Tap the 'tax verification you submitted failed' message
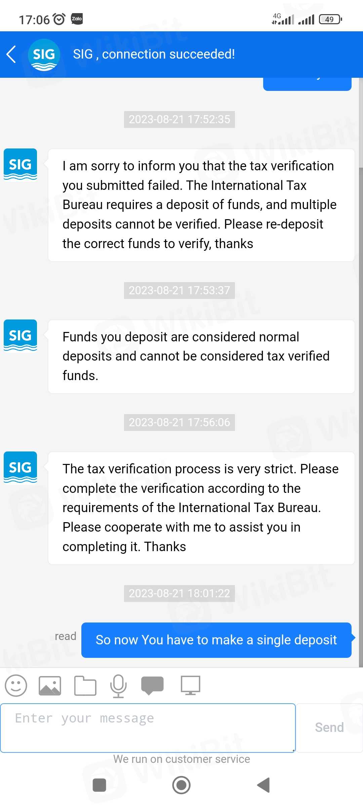The image size is (363, 808). coord(201,205)
